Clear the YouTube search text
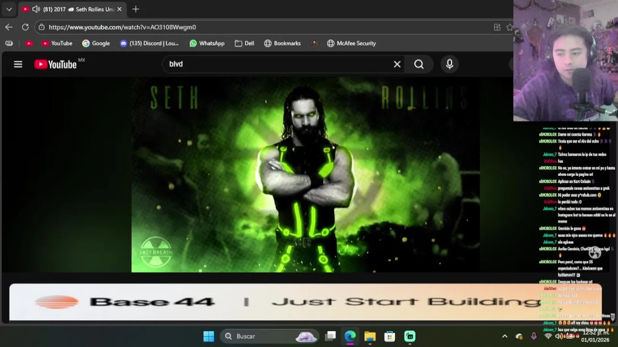Viewport: 618px width, 347px height. [397, 64]
